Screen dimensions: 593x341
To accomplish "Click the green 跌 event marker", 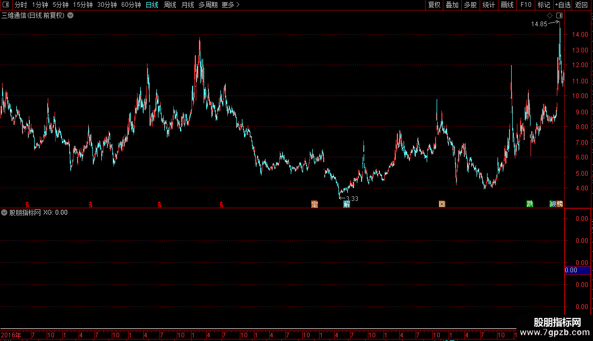I will coord(530,204).
